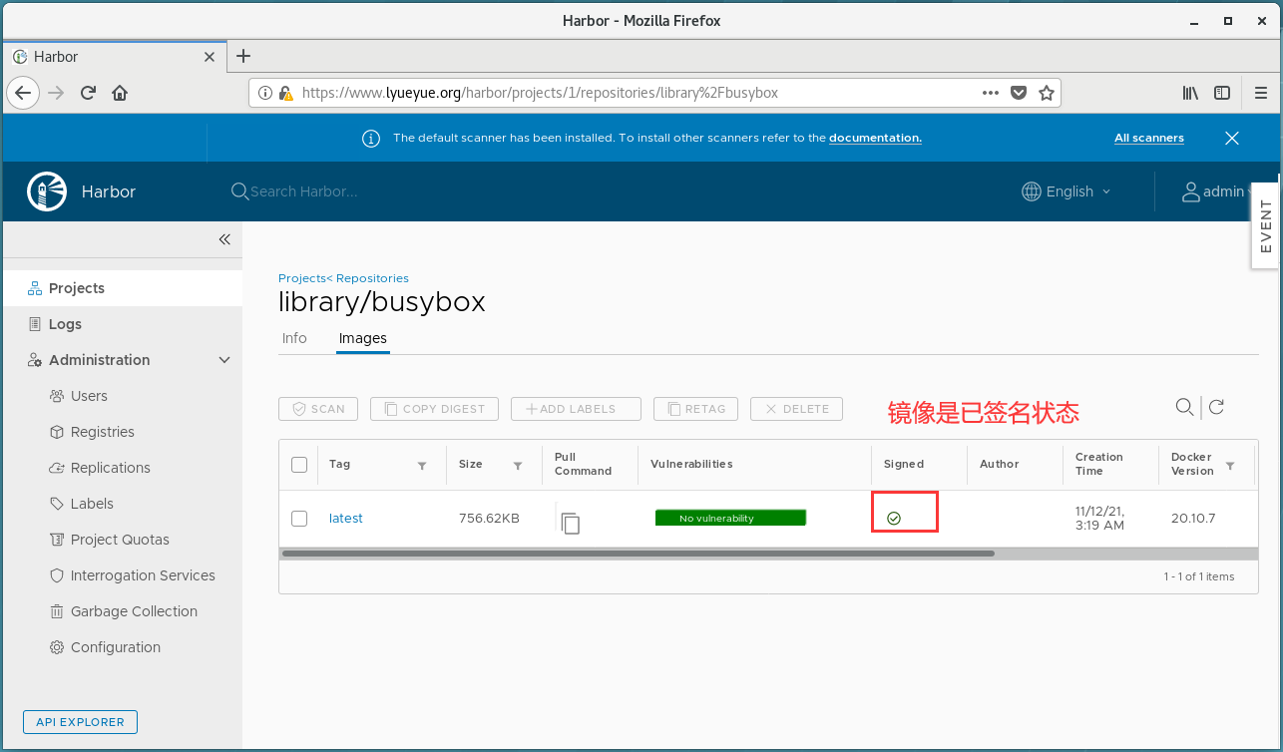This screenshot has height=752, width=1283.
Task: Open the Docker Version column filter
Action: pyautogui.click(x=1230, y=466)
